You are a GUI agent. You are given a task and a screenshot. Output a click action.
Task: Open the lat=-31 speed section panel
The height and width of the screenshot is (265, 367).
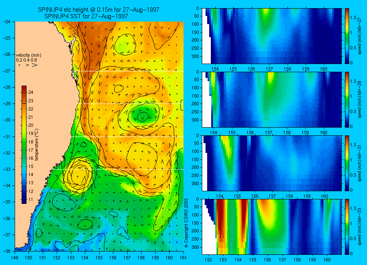point(272,163)
